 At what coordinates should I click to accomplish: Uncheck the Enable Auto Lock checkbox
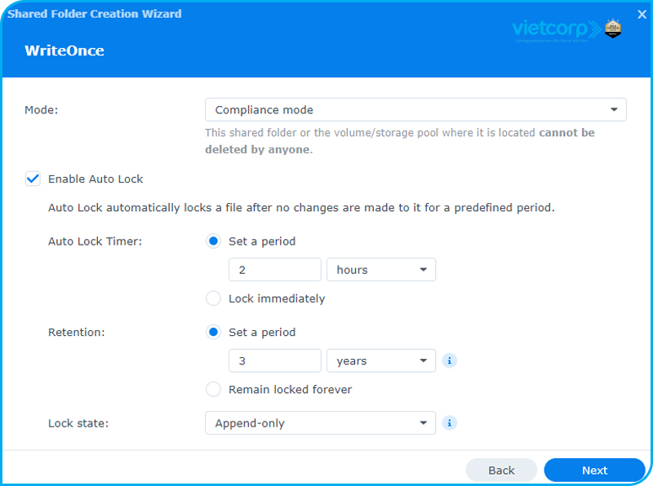pos(33,179)
